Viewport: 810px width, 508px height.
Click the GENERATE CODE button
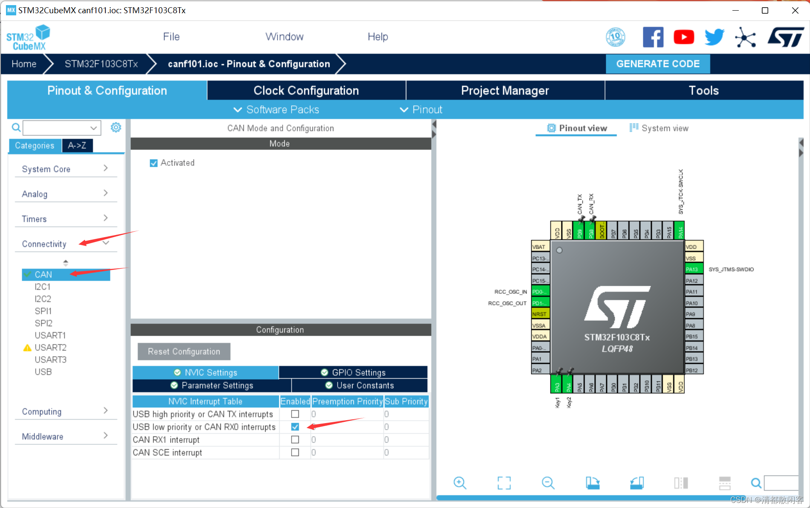pyautogui.click(x=658, y=64)
